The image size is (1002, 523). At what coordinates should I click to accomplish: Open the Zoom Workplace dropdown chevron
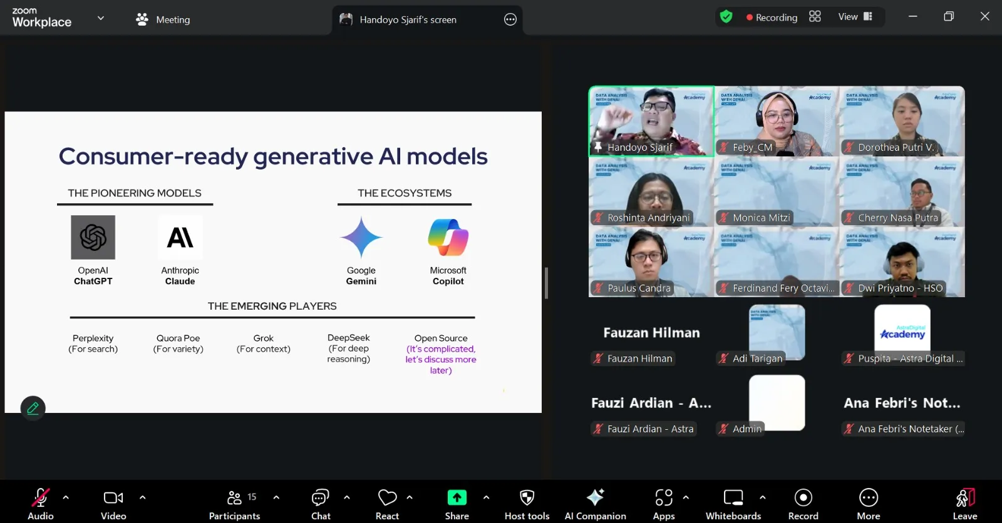tap(101, 18)
